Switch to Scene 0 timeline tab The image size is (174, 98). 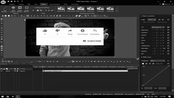(4, 64)
